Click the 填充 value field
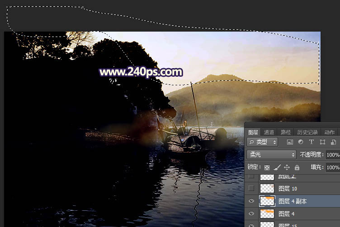Screen dimensions: 340x227 pos(332,167)
